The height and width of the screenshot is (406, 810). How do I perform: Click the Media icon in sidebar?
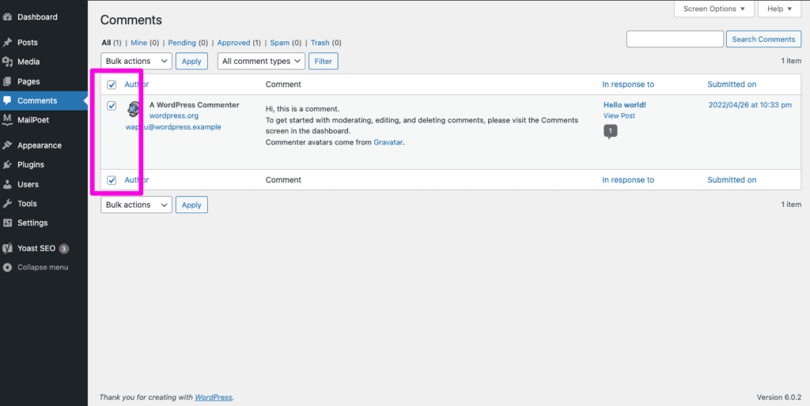pos(7,62)
